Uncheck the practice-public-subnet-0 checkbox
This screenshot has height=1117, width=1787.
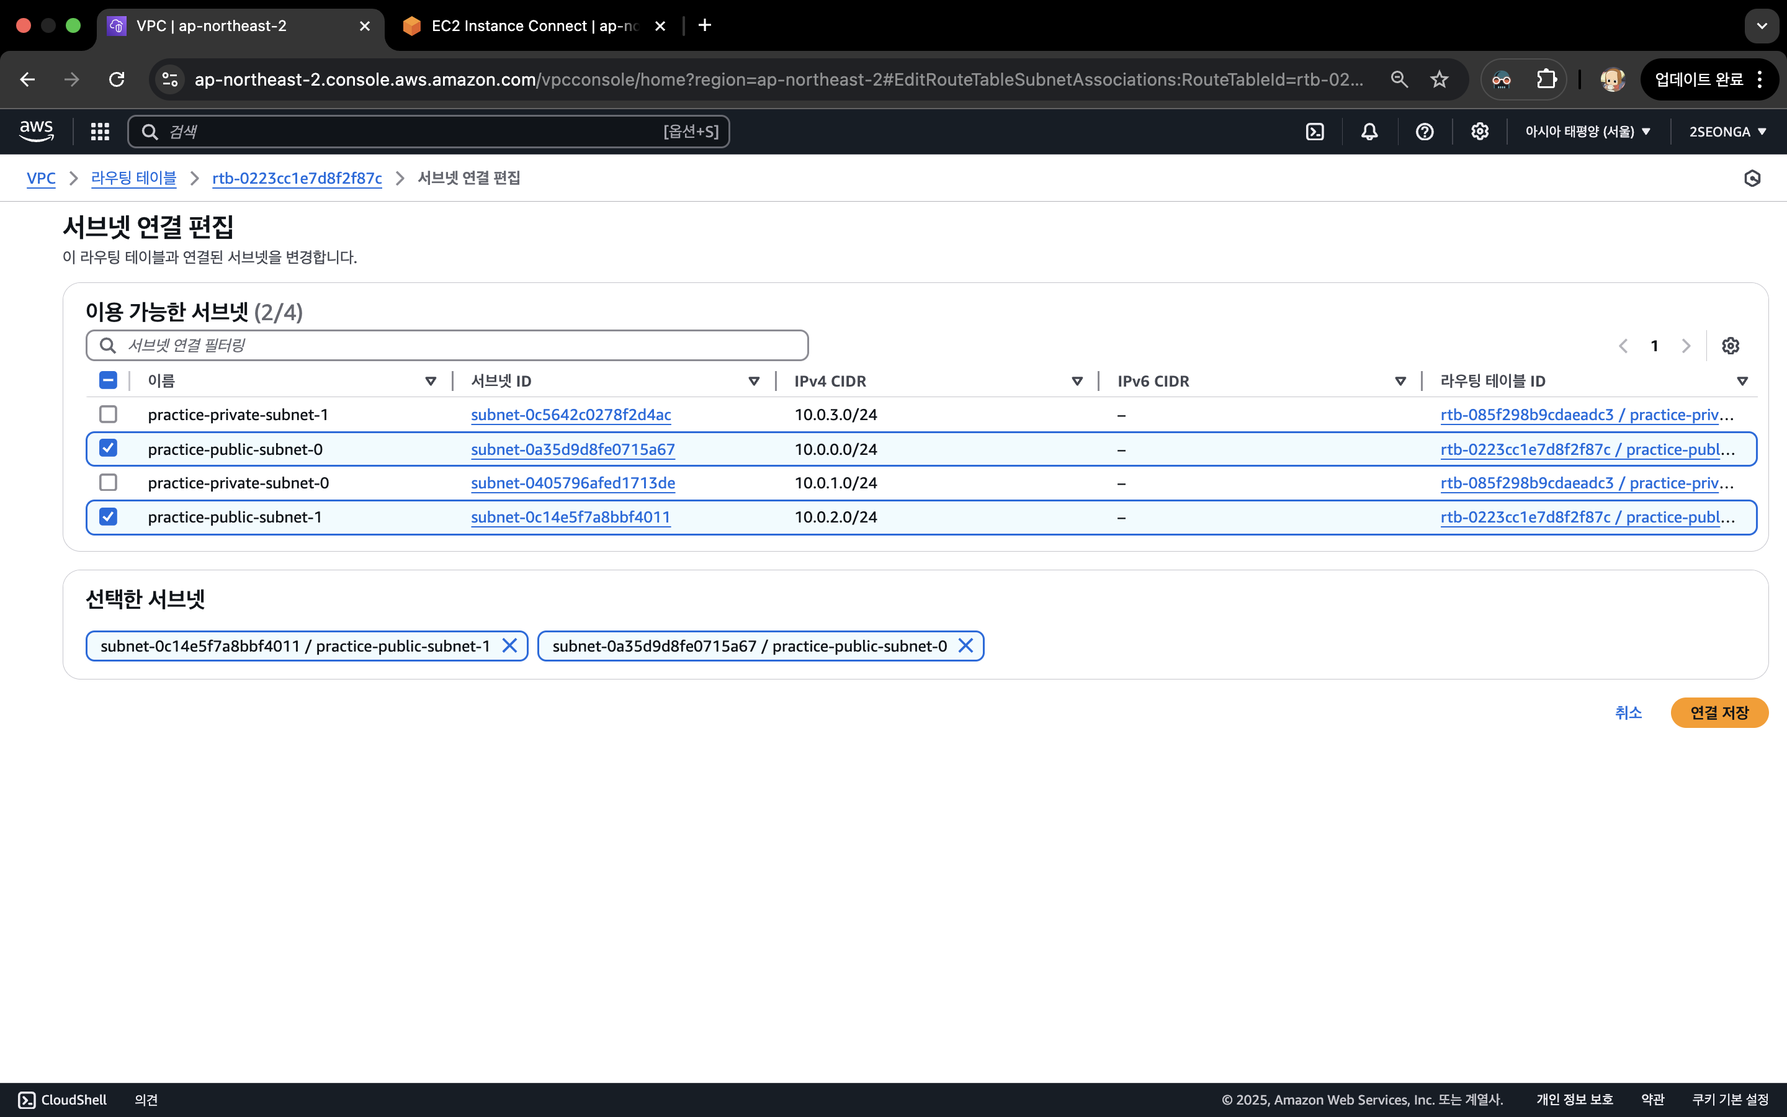[x=108, y=449]
